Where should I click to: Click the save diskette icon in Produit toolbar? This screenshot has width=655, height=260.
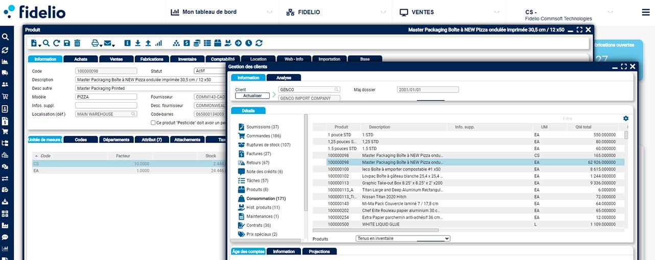coord(67,43)
